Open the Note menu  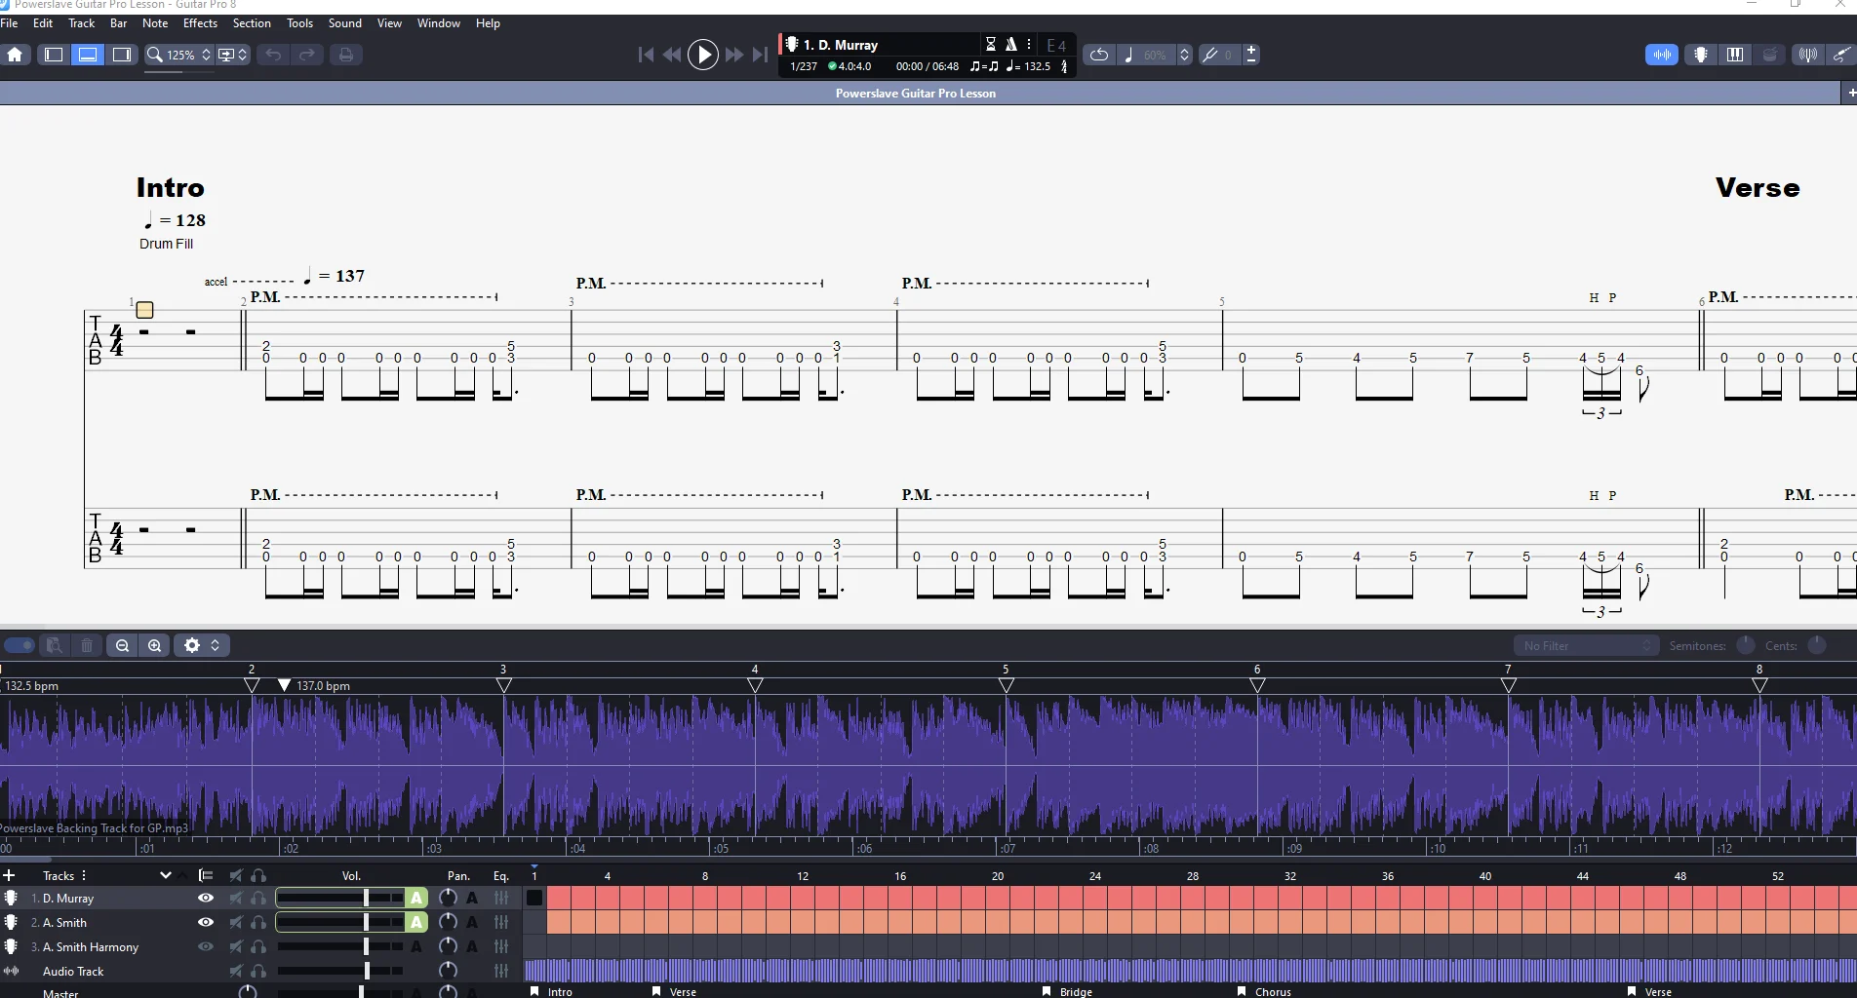155,23
